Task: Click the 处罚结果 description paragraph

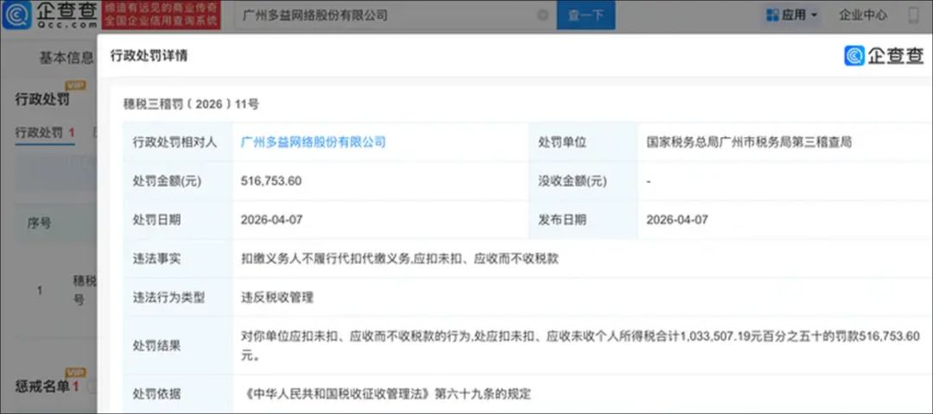Action: (581, 345)
